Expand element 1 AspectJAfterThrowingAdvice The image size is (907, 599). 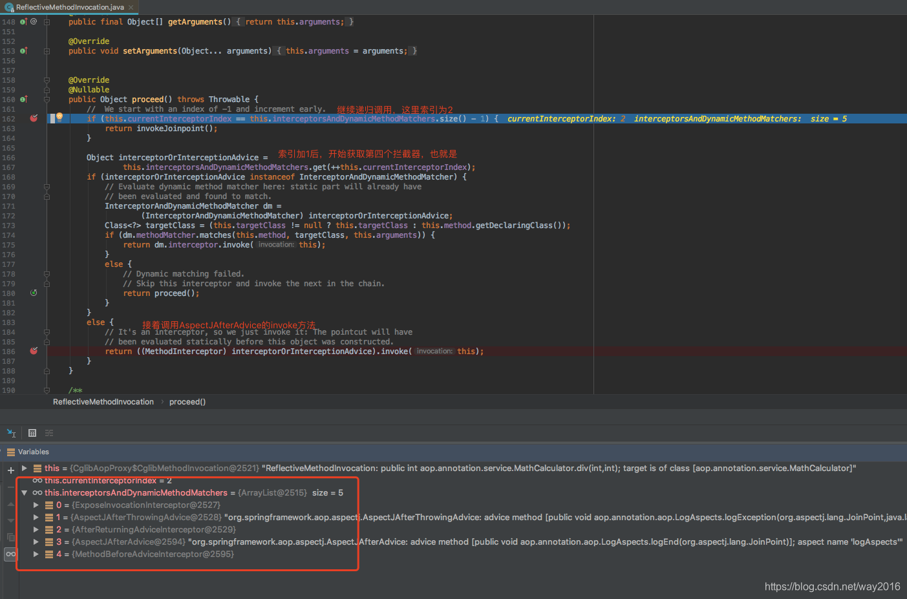(x=36, y=517)
